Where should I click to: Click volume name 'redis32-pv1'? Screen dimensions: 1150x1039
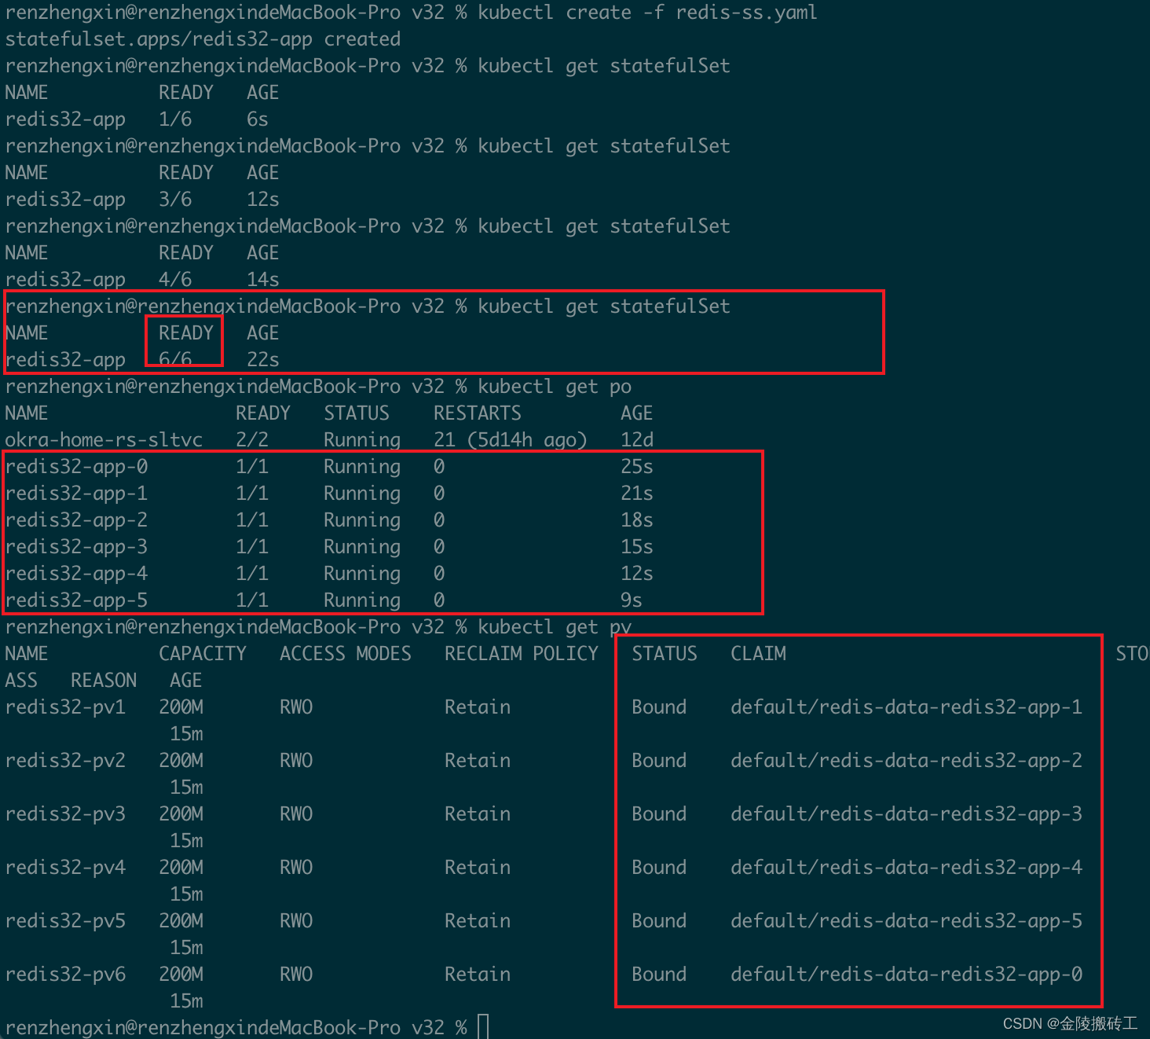point(65,707)
